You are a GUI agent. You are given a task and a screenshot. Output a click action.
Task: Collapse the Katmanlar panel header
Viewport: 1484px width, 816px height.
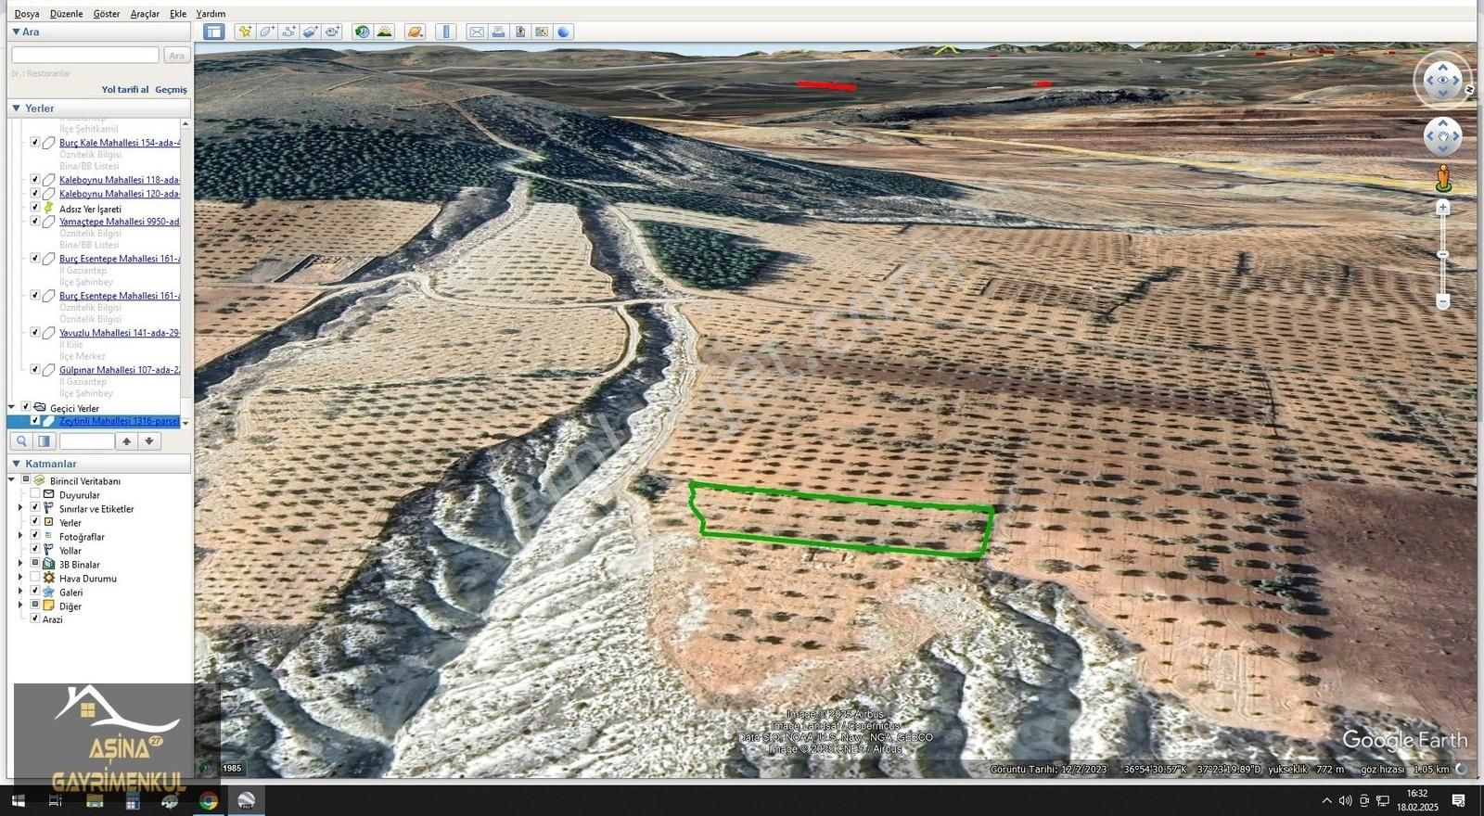click(16, 464)
